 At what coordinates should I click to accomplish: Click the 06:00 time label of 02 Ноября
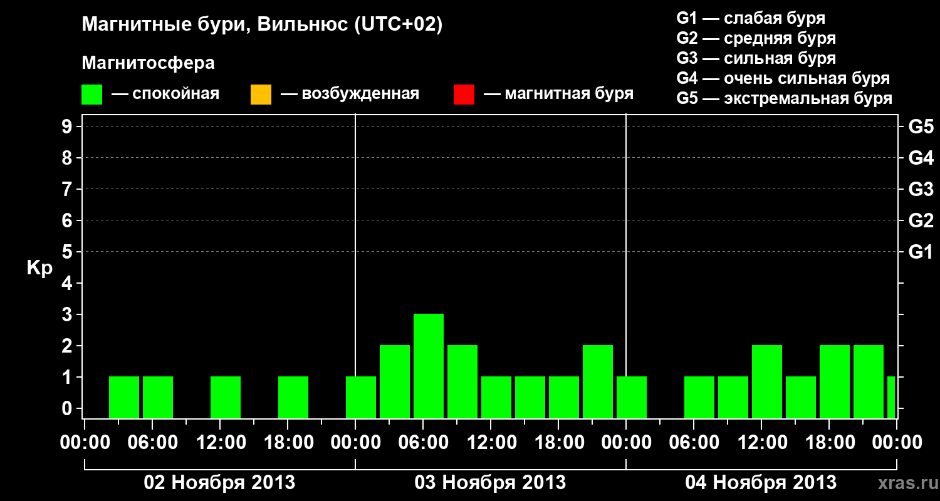tap(152, 443)
